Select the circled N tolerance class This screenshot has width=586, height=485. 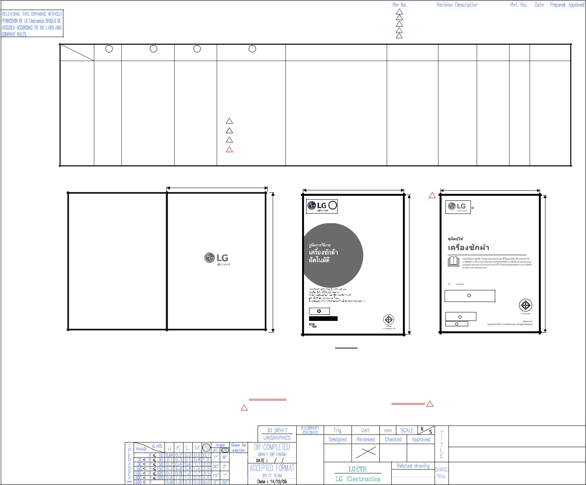coord(206,448)
